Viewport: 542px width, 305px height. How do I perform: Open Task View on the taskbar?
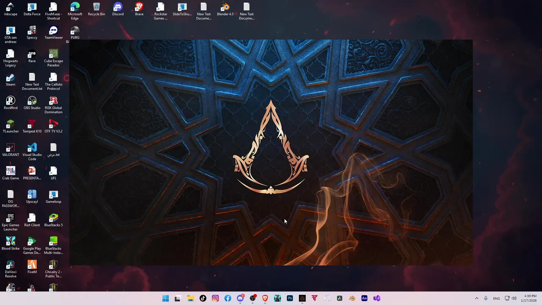tap(178, 298)
